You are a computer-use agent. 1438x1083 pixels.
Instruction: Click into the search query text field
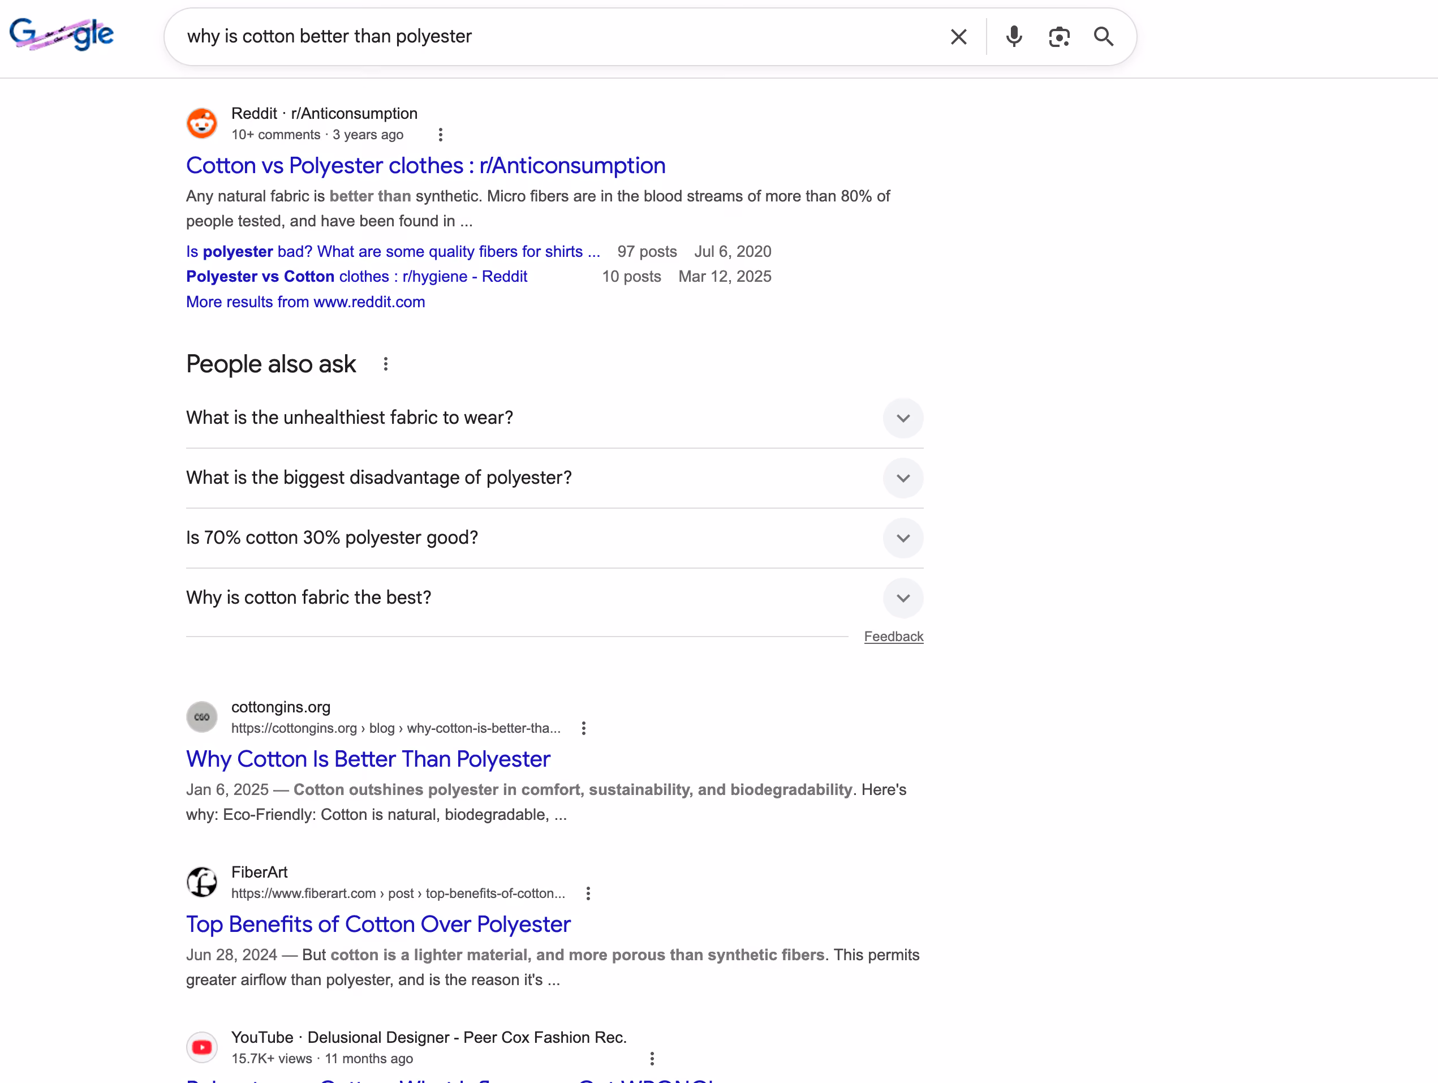[x=559, y=37]
